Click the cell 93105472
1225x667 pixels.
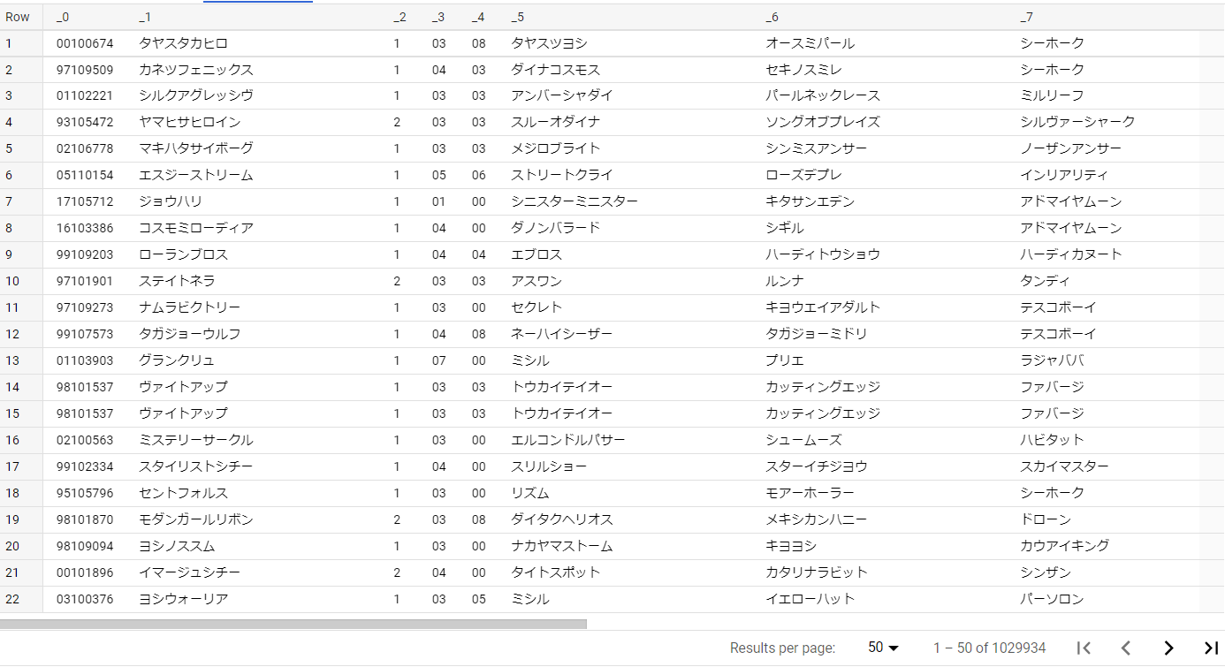[85, 122]
